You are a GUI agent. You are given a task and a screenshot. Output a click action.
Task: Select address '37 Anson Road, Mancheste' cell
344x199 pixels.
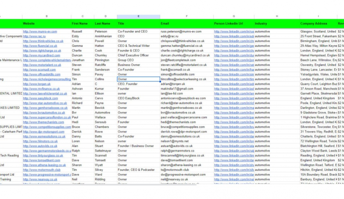[x=318, y=89]
